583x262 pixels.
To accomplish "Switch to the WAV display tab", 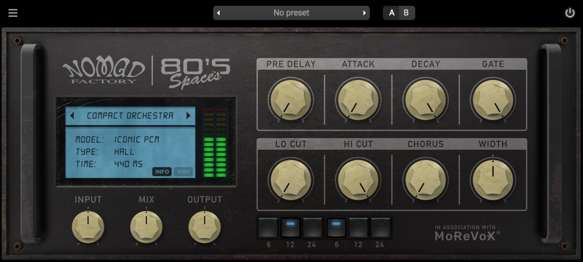I will point(183,172).
